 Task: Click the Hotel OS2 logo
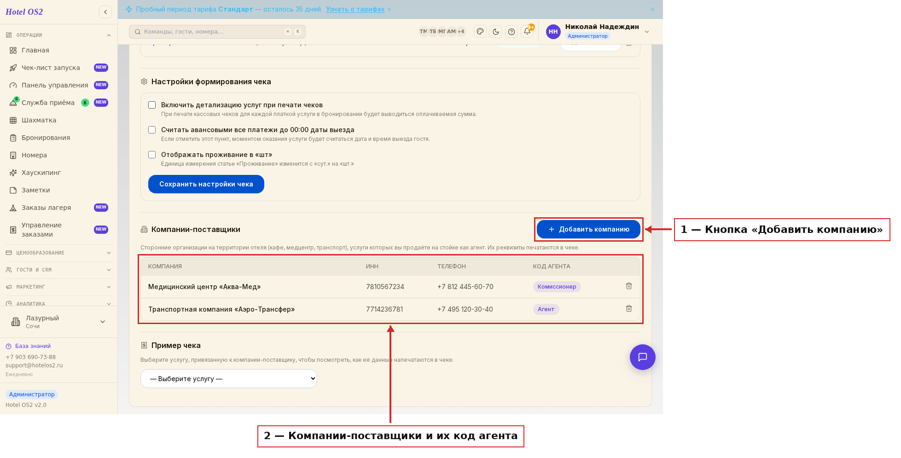click(24, 12)
